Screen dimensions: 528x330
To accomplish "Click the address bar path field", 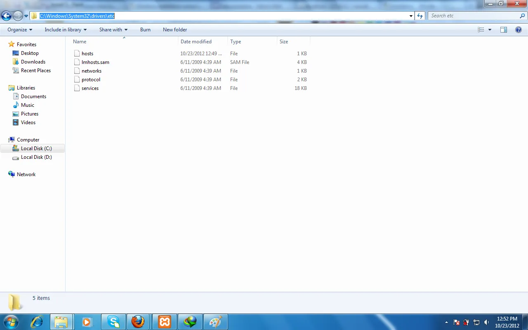I will (x=222, y=16).
